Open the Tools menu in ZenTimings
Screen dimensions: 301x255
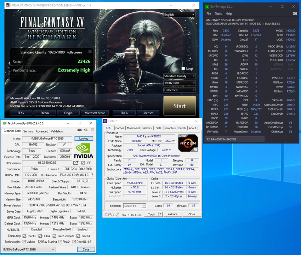(x=218, y=13)
